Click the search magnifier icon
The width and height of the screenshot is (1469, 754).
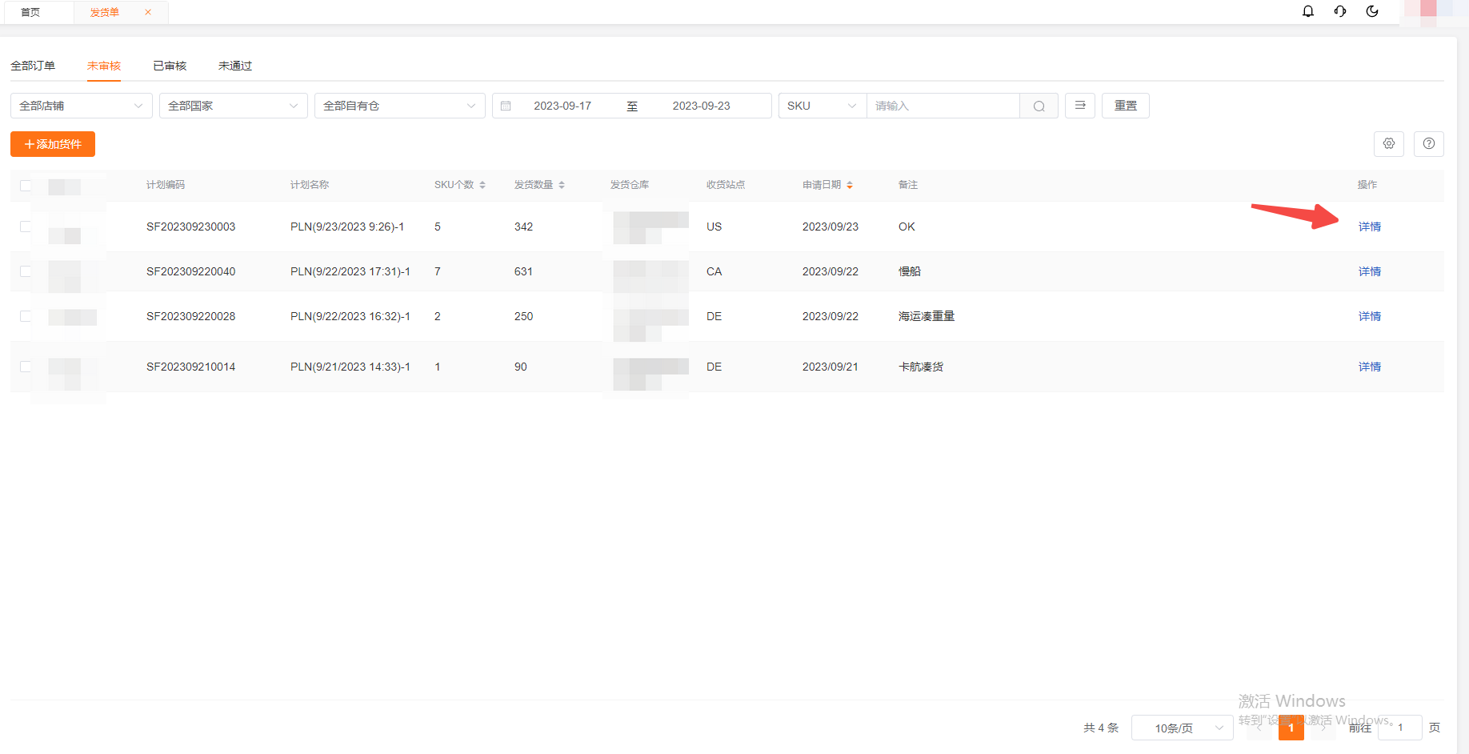tap(1039, 106)
